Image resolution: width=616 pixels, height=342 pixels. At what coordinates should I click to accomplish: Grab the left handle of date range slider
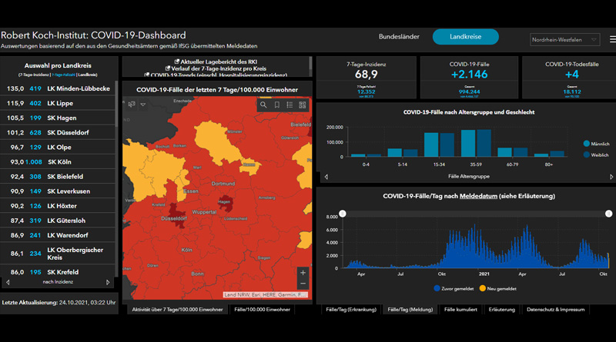(343, 214)
